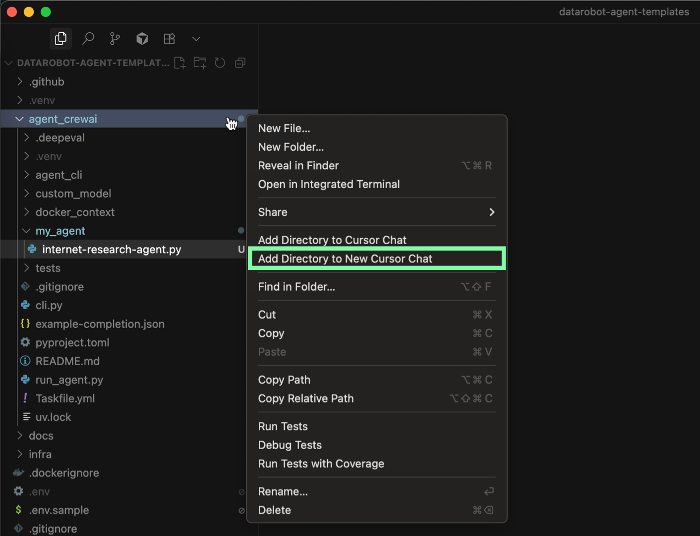Open the Search view icon
700x536 pixels.
[x=88, y=39]
